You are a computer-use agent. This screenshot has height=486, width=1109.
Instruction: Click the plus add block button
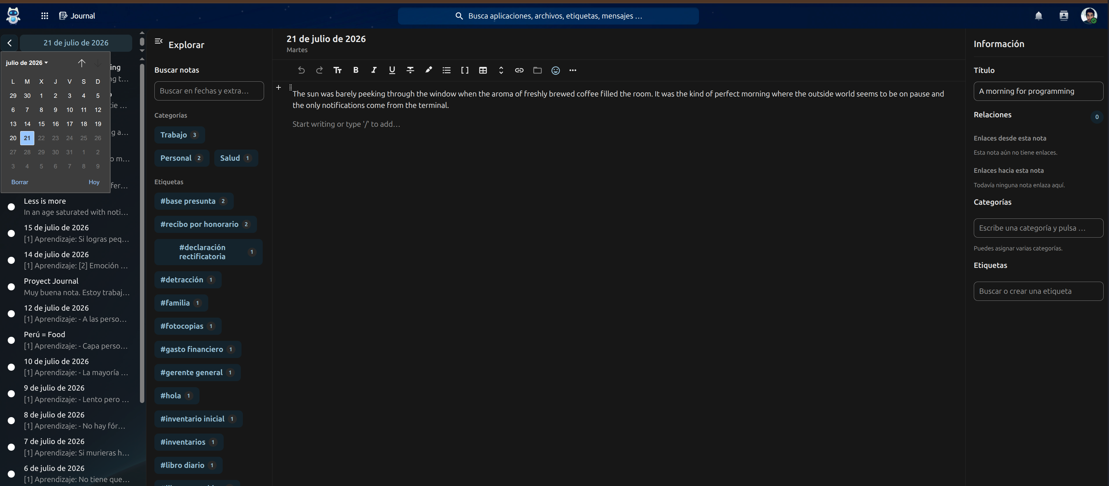(279, 87)
